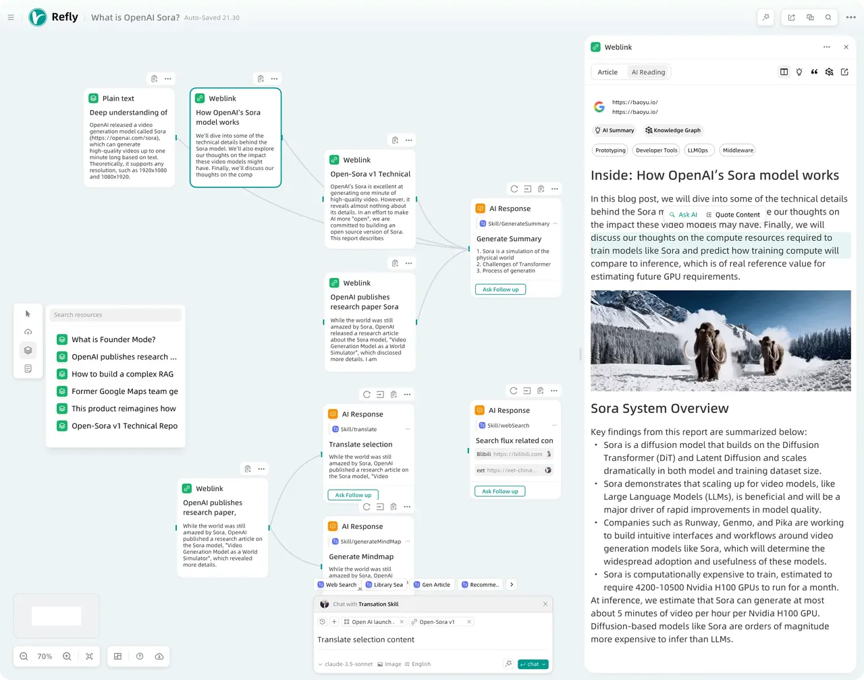Click the Knowledge Graph button
This screenshot has width=864, height=680.
[673, 130]
